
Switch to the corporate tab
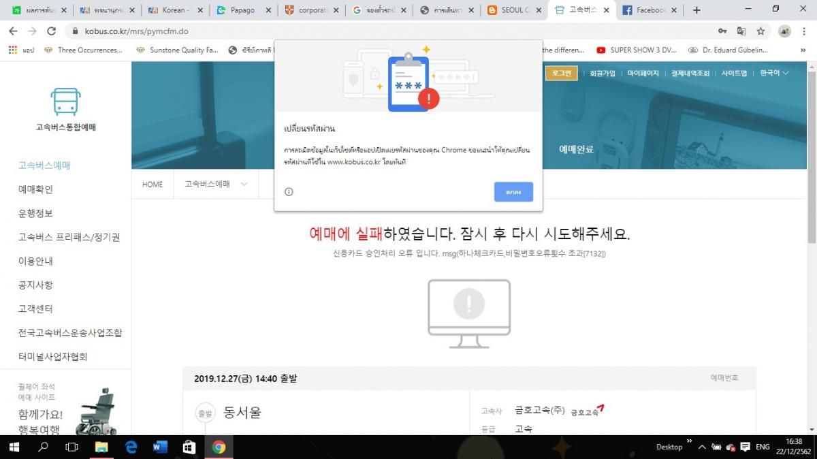tap(310, 10)
